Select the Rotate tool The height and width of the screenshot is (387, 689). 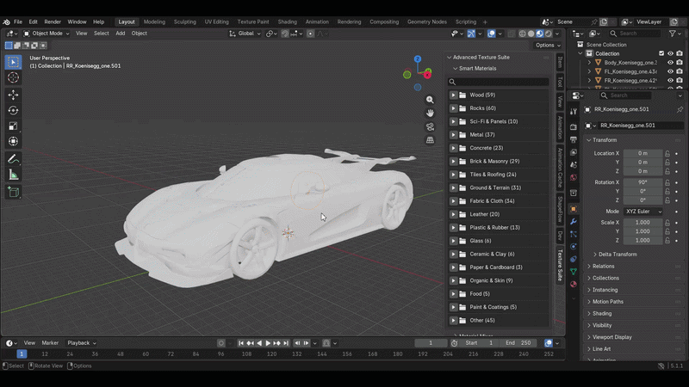pos(13,111)
